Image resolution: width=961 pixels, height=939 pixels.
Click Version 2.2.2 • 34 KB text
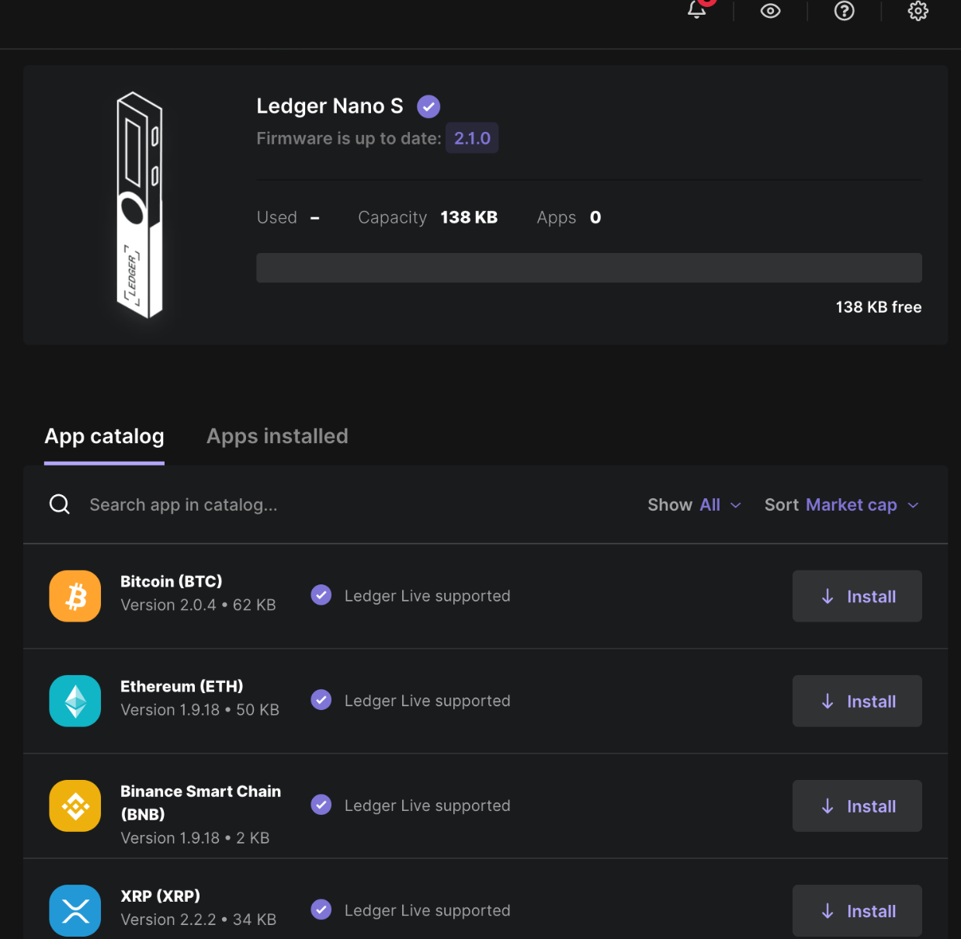click(198, 919)
